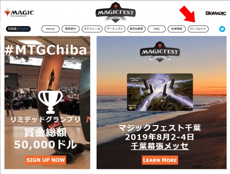The image size is (230, 174).
Task: Click the Magic The Gathering logo
Action: pos(19,13)
